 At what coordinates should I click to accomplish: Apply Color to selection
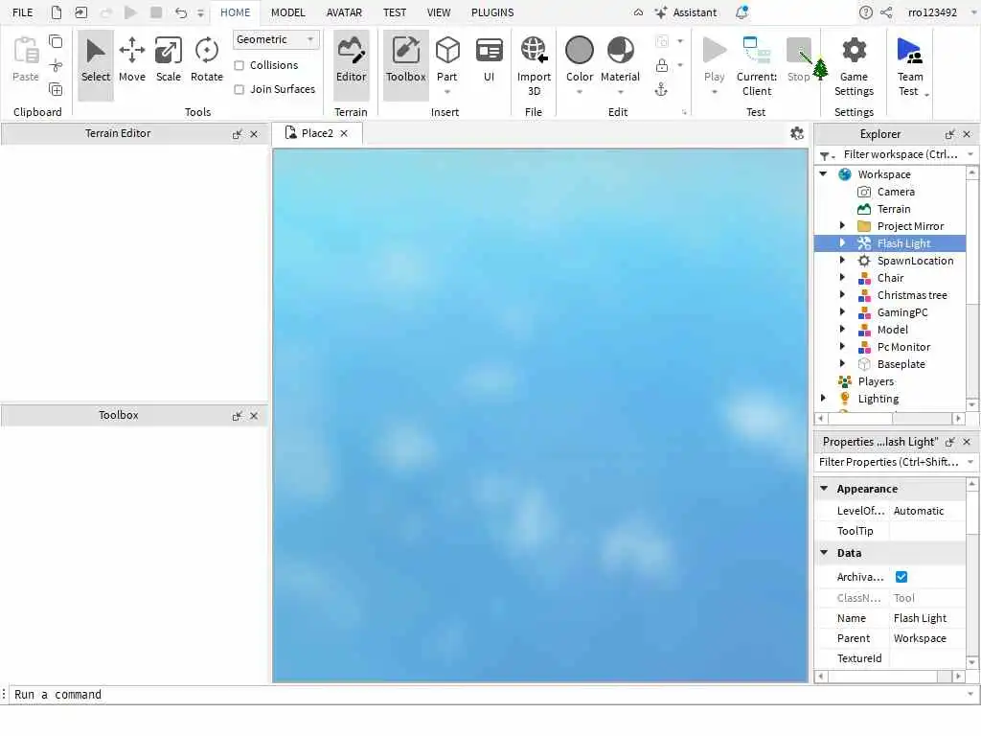580,58
